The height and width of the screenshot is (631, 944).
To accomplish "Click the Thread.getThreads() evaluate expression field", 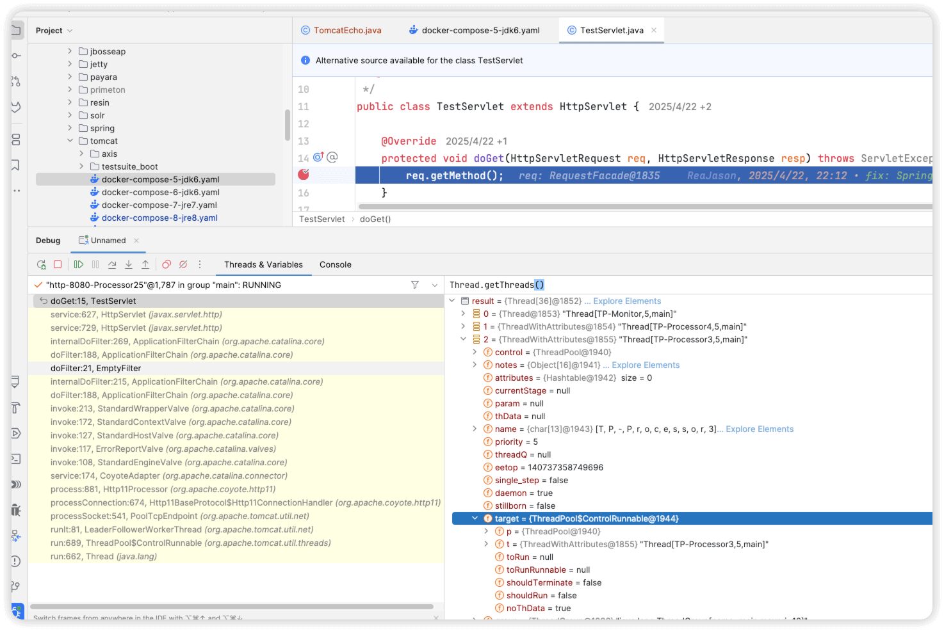I will (x=688, y=285).
